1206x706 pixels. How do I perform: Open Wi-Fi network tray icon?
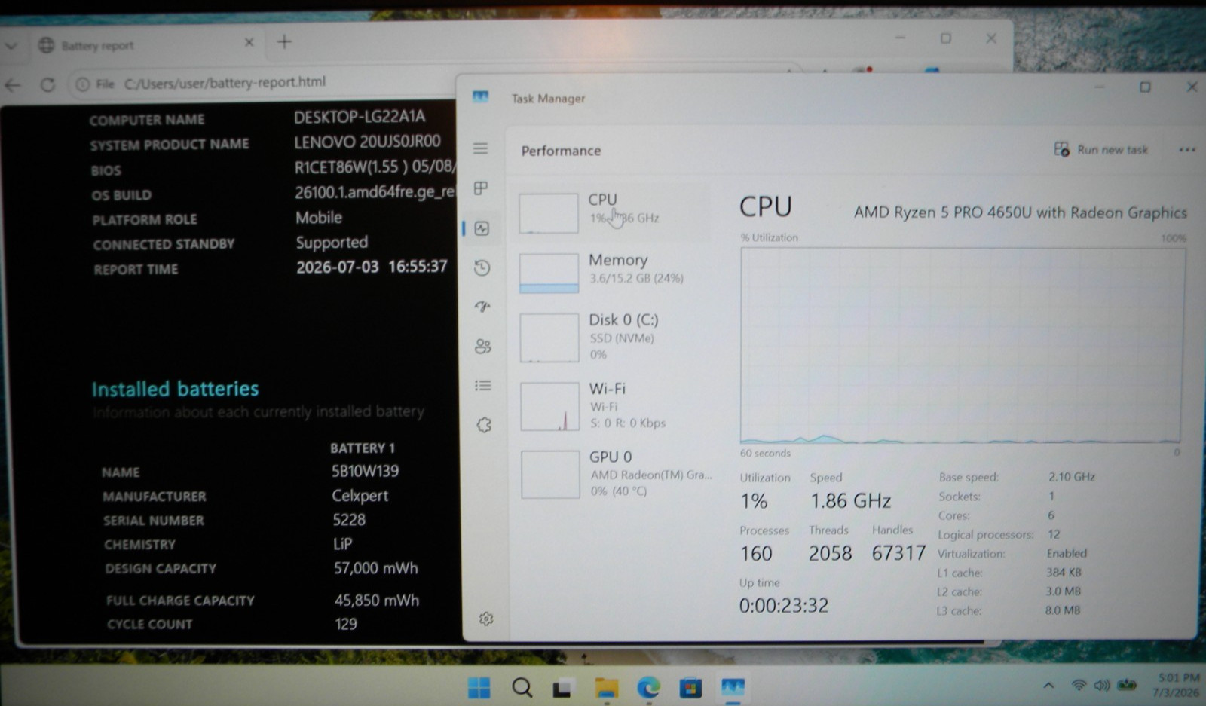tap(1079, 685)
